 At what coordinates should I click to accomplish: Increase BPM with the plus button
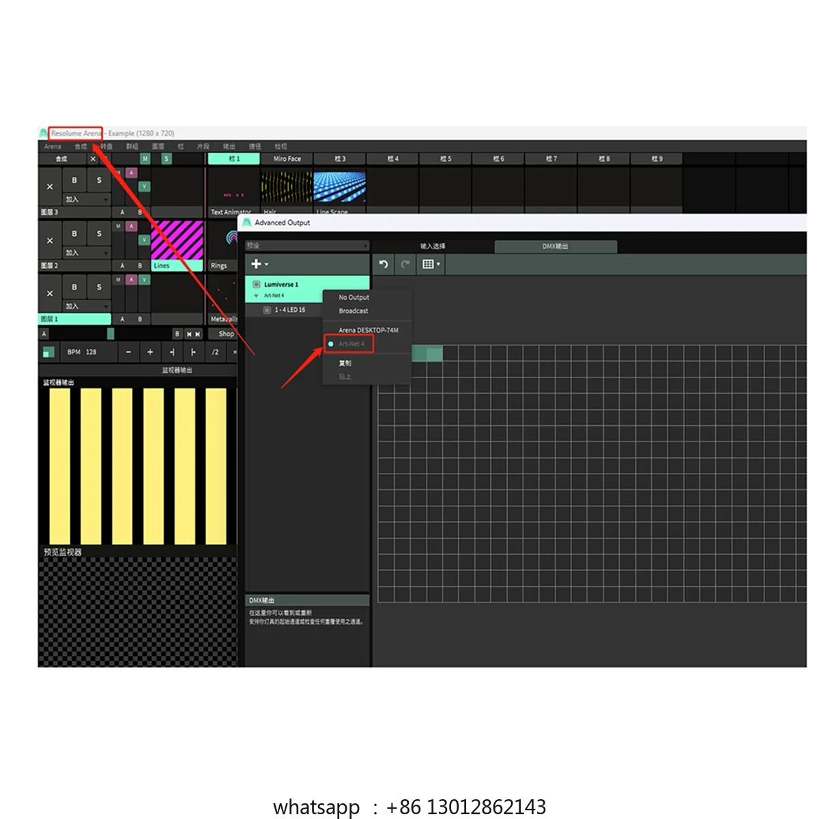tap(150, 352)
